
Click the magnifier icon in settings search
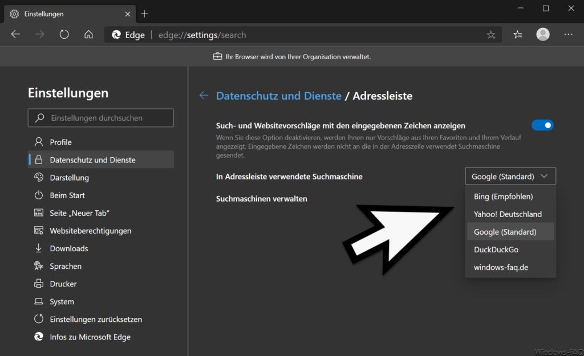[x=39, y=118]
